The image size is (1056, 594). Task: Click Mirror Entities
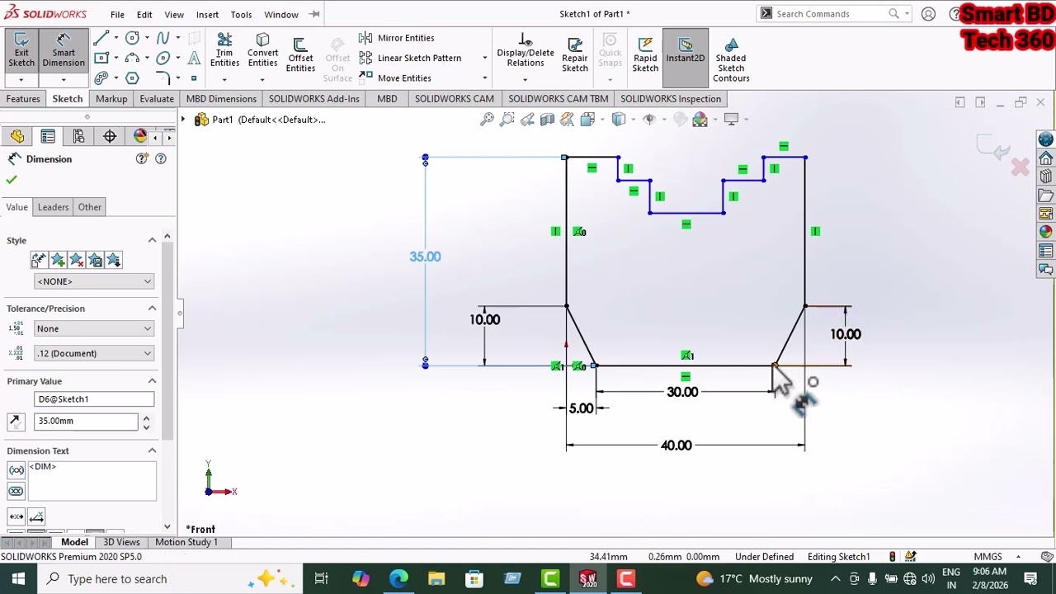[x=397, y=38]
